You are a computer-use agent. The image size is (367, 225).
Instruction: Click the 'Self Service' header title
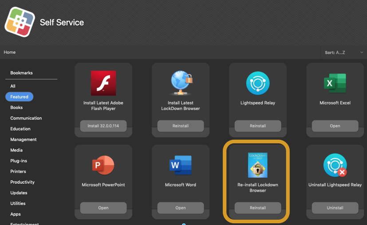pyautogui.click(x=62, y=23)
